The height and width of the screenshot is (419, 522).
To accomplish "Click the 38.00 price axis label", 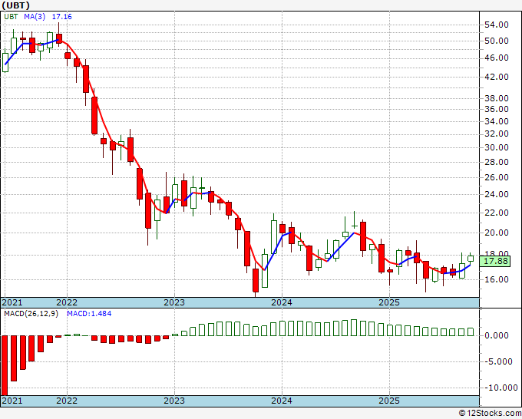I will coord(496,98).
